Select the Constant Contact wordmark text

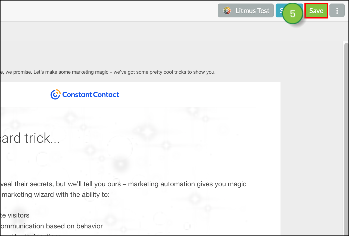tap(91, 95)
